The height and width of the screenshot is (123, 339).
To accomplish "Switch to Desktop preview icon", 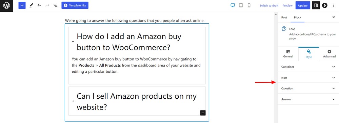I will click(x=233, y=6).
